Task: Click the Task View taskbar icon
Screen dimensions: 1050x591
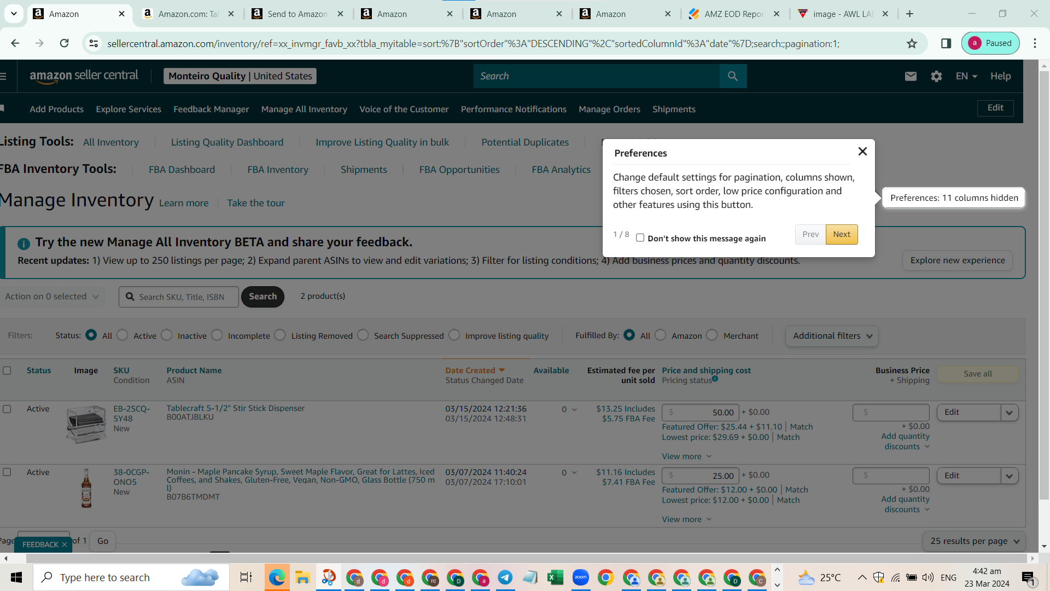Action: coord(246,577)
